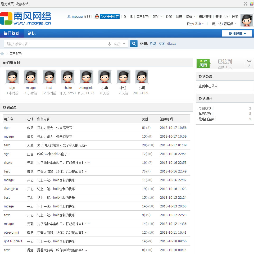Screen dimensions: 254x254
Task: Click the colorful style switch icon
Action: pos(251,4)
